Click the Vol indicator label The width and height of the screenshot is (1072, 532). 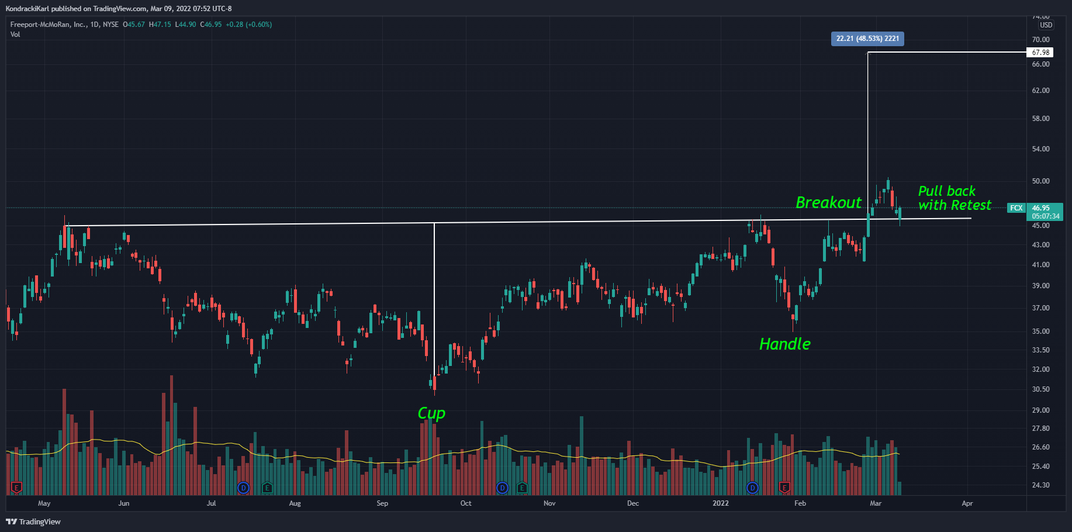tap(15, 34)
